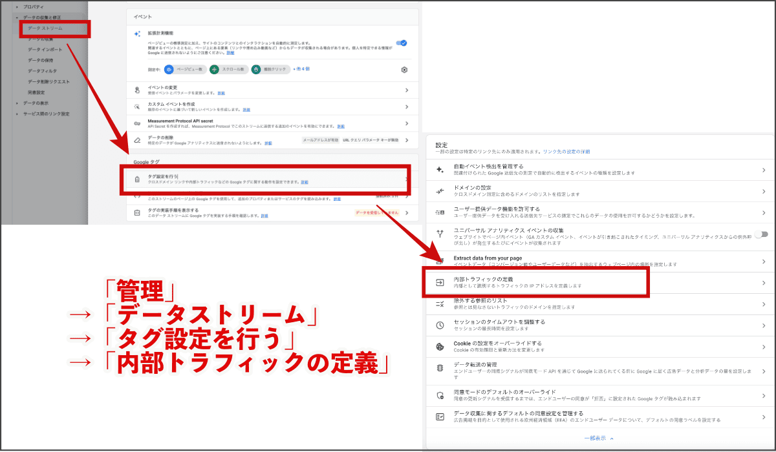This screenshot has height=452, width=776.
Task: Click the sparkle icon beside 拡張計測機能
Action: click(x=136, y=34)
